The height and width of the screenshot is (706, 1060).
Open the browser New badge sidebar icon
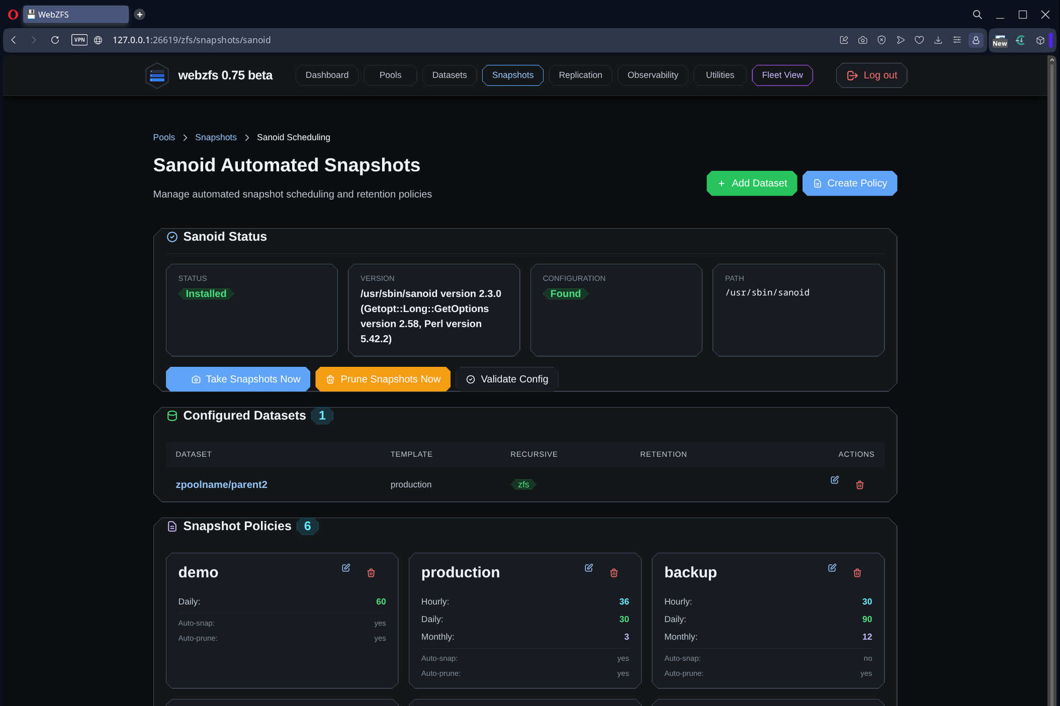(1000, 40)
